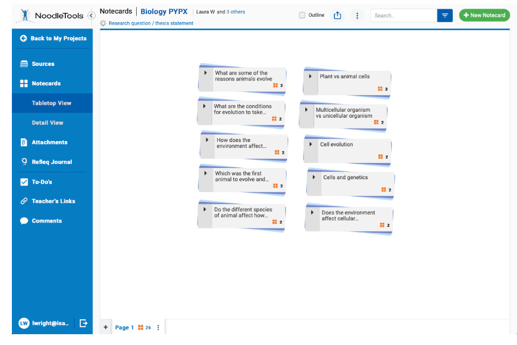
Task: Expand the 'Plant vs animal cells' pile
Action: pos(310,77)
